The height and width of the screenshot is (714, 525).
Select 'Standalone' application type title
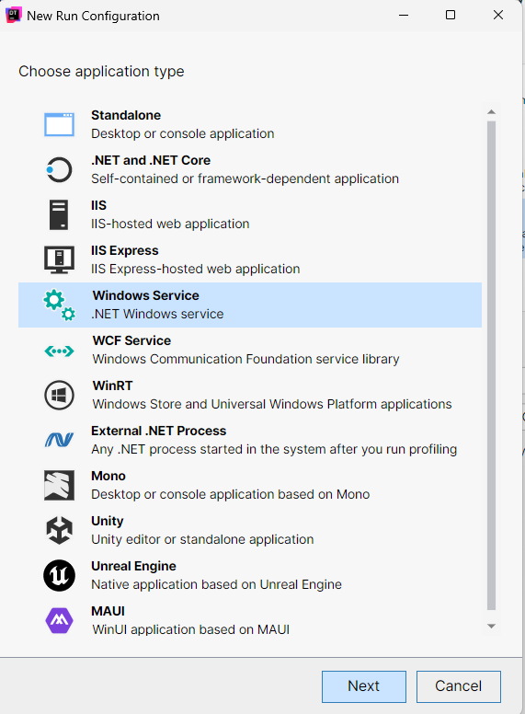126,115
